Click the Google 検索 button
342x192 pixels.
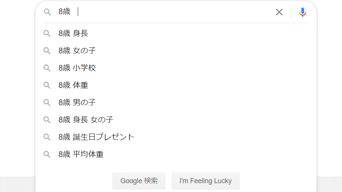click(x=139, y=181)
